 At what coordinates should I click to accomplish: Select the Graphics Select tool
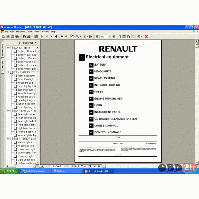pos(91,36)
